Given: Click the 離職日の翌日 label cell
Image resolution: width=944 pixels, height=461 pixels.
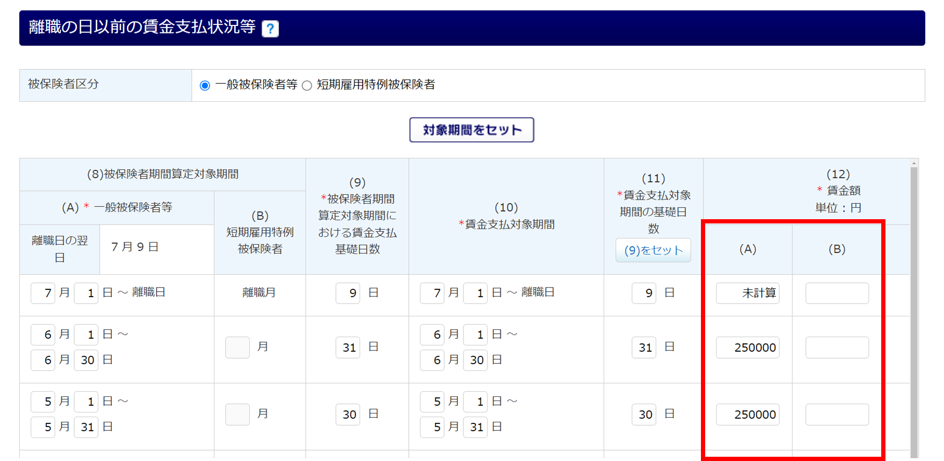Looking at the screenshot, I should 59,249.
